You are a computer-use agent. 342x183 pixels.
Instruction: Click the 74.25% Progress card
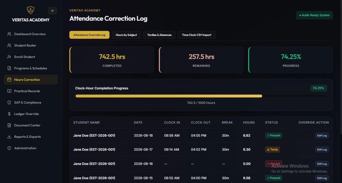coord(291,60)
